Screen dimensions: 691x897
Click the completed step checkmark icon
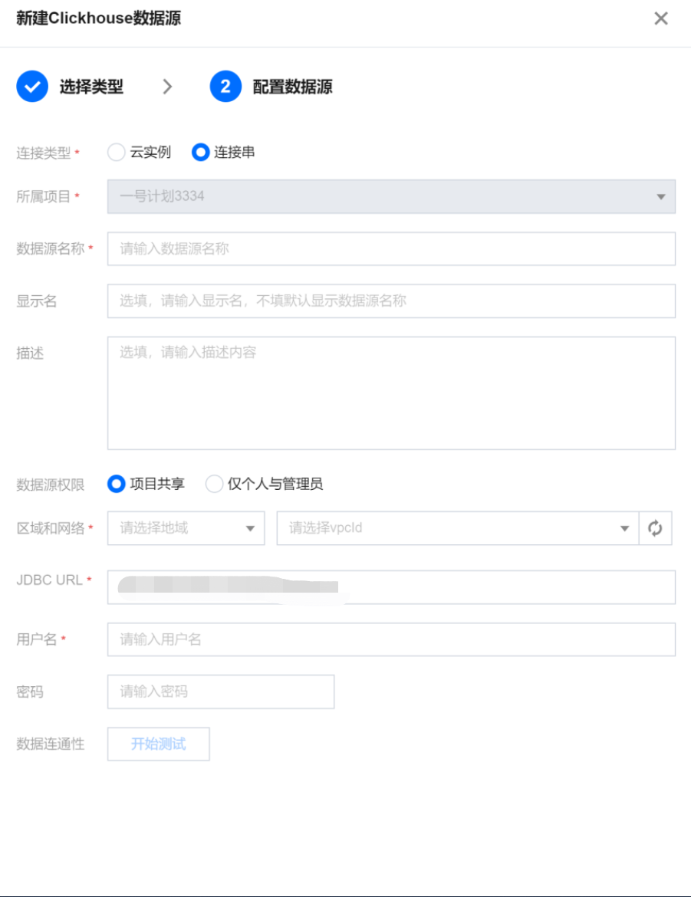click(32, 87)
